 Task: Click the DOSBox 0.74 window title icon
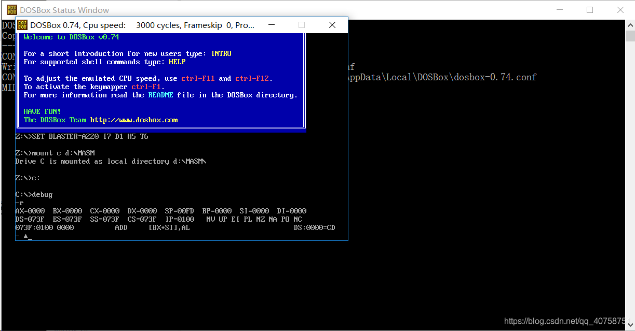(23, 25)
